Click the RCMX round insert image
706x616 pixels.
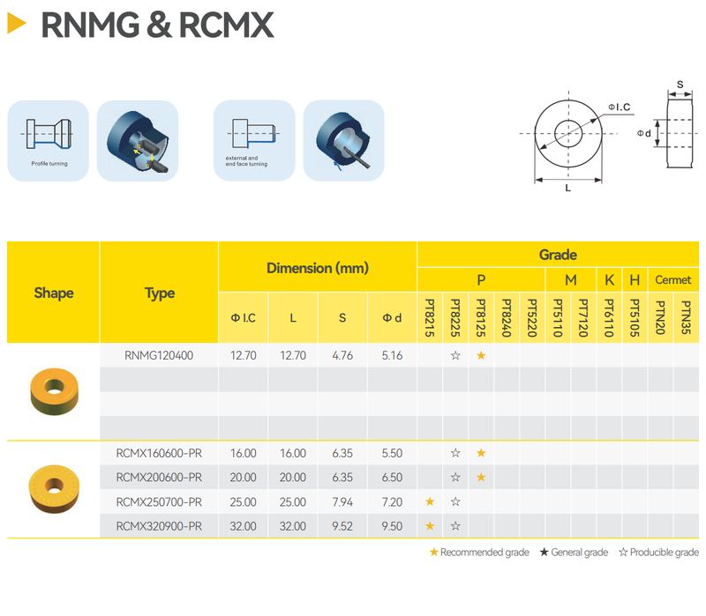click(x=53, y=488)
